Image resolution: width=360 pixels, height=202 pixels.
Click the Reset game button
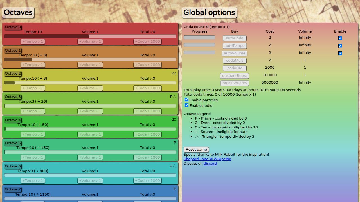click(196, 150)
